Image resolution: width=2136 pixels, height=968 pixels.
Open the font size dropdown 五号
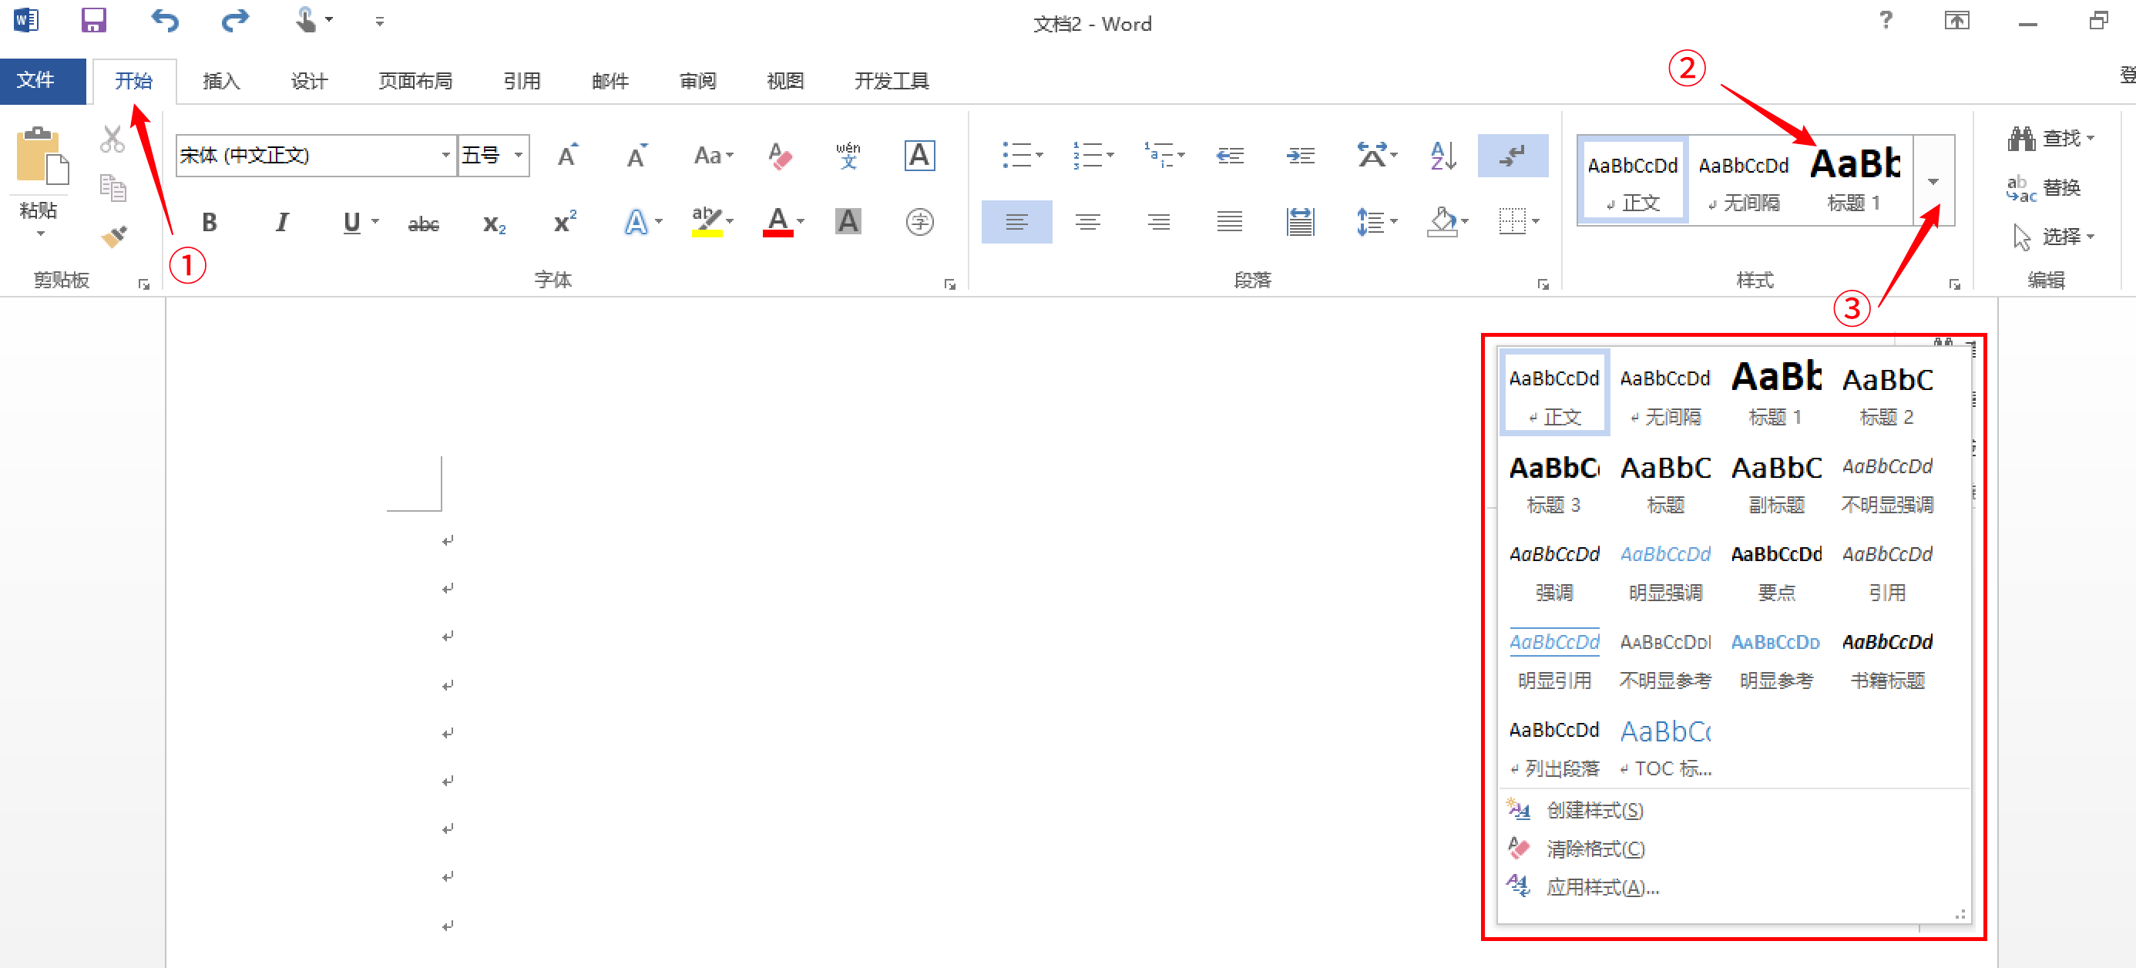(x=519, y=155)
